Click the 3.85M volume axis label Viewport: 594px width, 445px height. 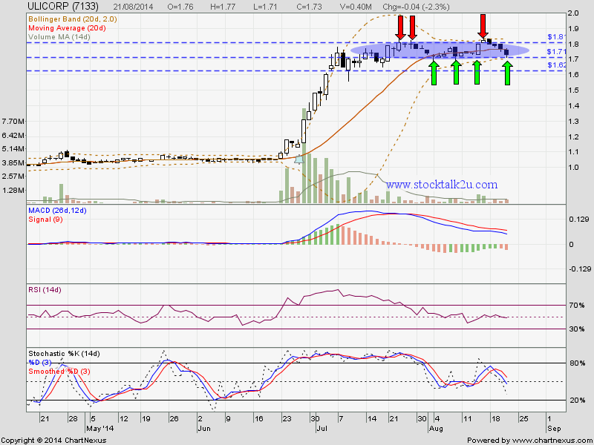[x=13, y=162]
